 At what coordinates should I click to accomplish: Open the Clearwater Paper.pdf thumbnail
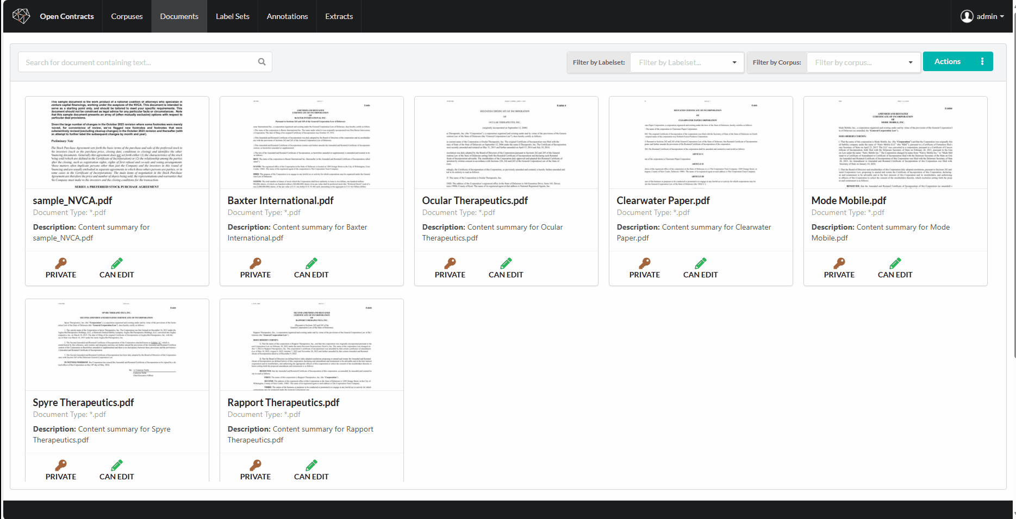[701, 143]
